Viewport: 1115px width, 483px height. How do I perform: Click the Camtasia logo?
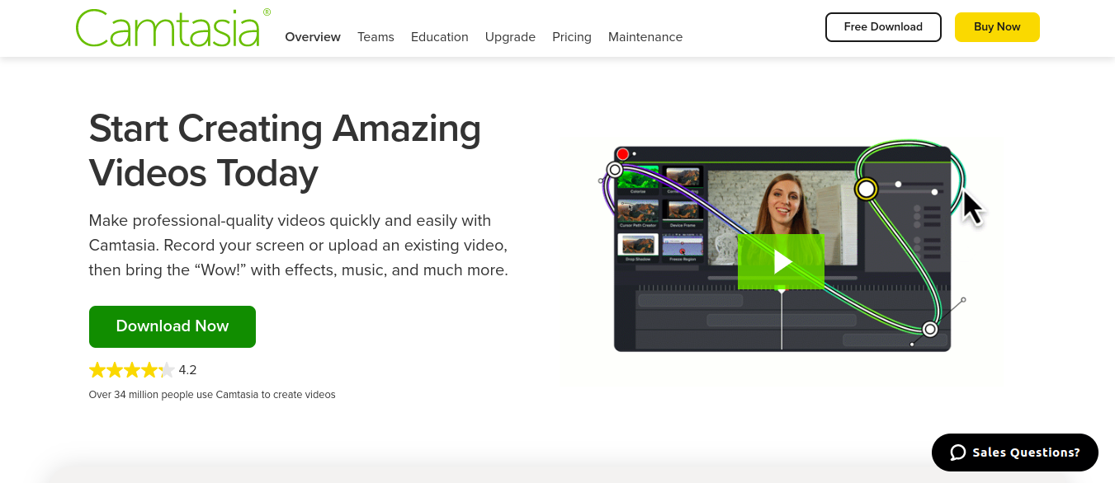172,28
